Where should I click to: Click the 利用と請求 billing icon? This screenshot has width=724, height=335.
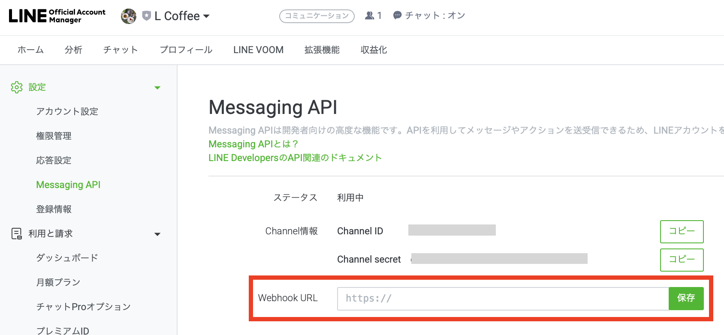click(17, 233)
